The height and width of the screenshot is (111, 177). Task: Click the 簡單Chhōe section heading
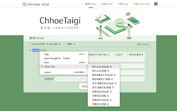tap(37, 38)
